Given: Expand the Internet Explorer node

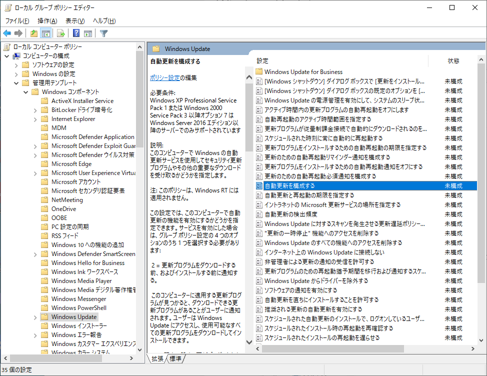Looking at the screenshot, I should click(35, 119).
